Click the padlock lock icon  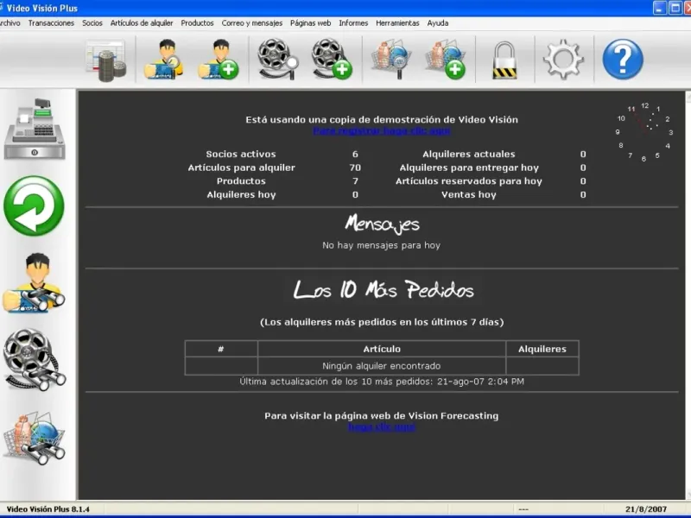pos(504,60)
